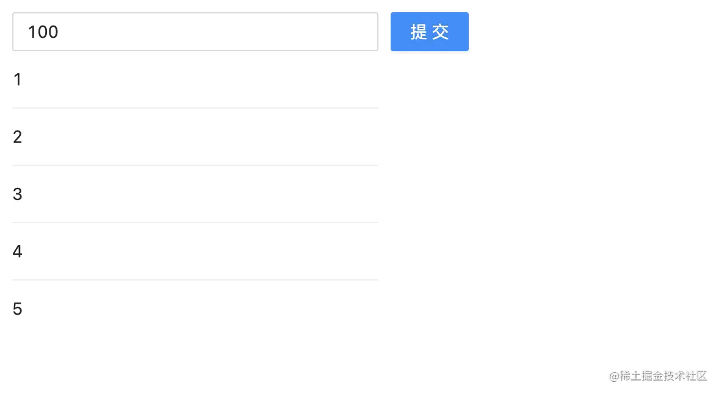Choose list item 3
This screenshot has width=719, height=394.
17,195
